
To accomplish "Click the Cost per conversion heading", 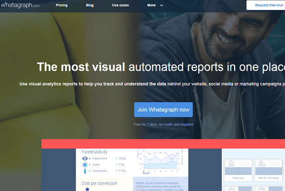I will 99,183.
